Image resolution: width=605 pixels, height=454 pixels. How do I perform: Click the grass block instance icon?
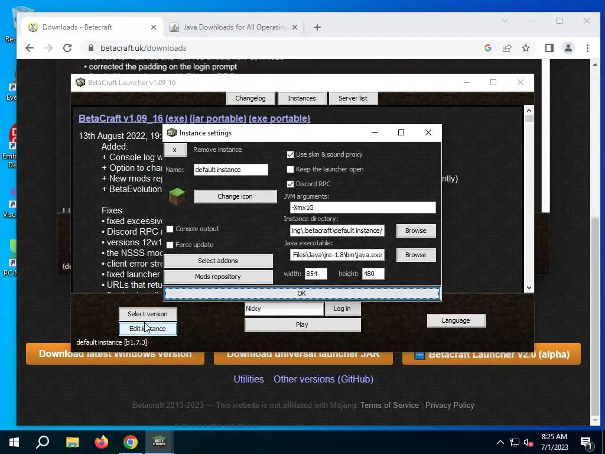click(x=177, y=196)
